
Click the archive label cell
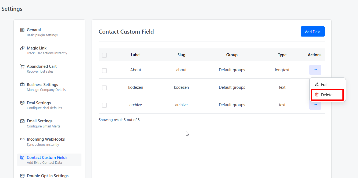click(136, 105)
